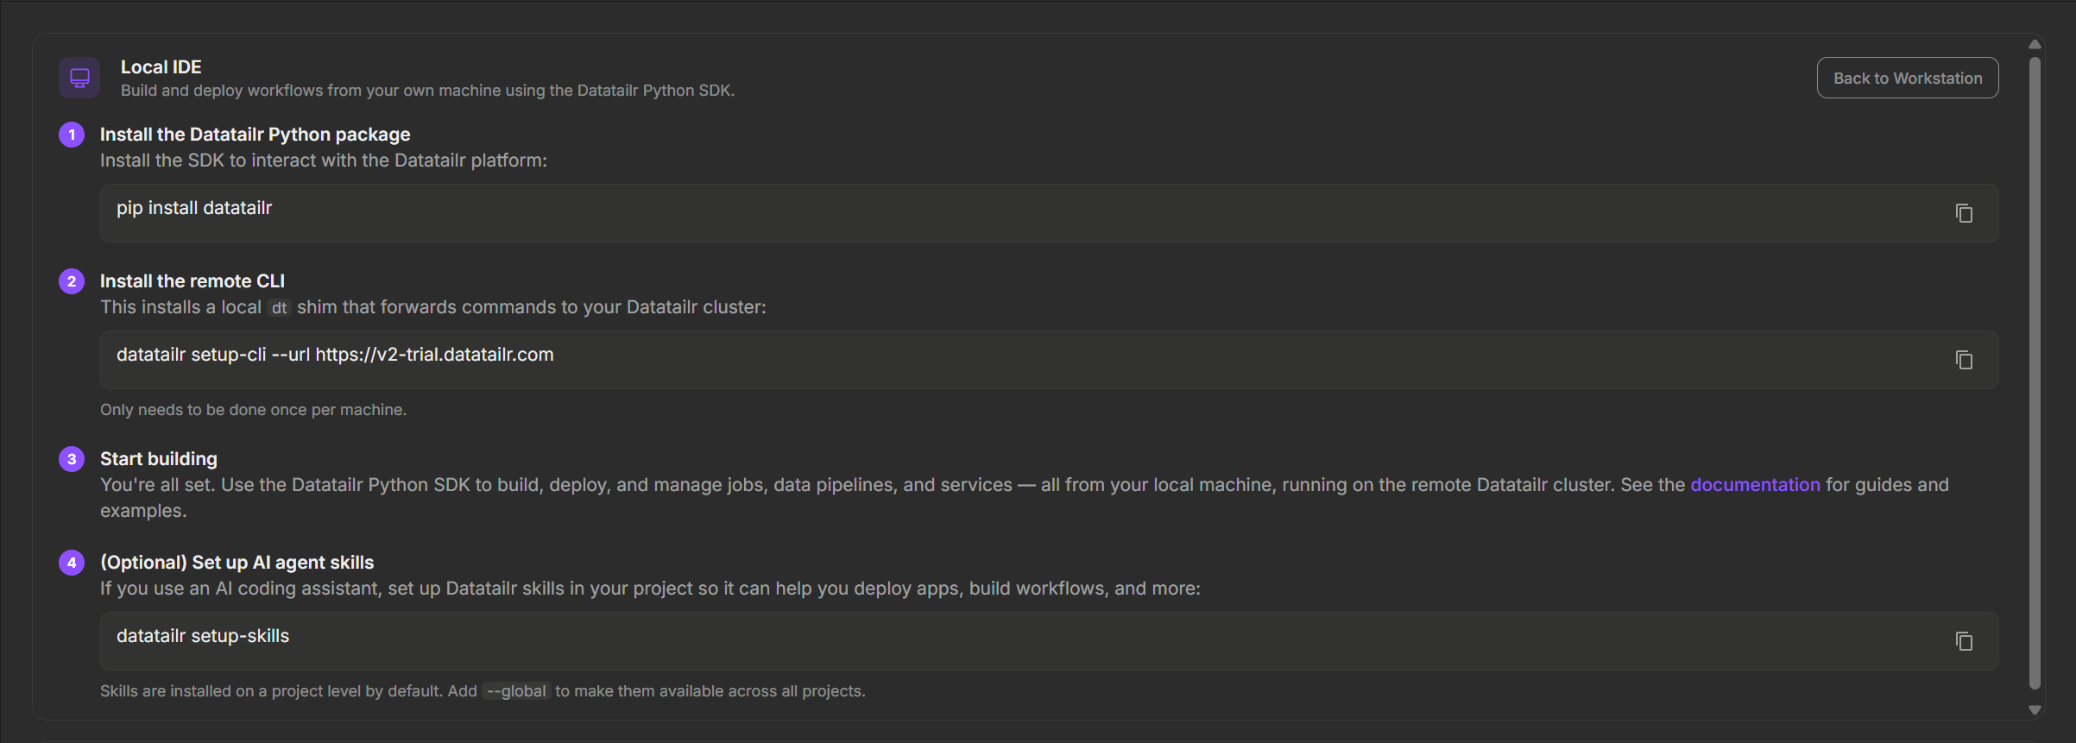Click the step 3 number badge
The image size is (2076, 743).
(x=72, y=459)
